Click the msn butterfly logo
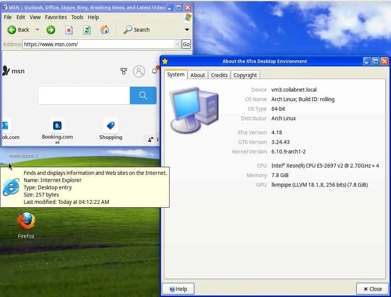 click(x=6, y=71)
